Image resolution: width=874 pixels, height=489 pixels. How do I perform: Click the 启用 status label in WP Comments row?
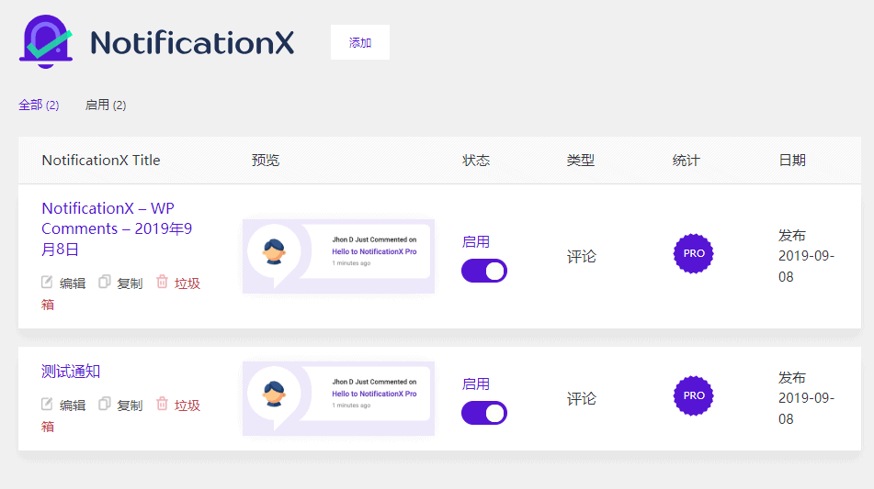pyautogui.click(x=476, y=242)
